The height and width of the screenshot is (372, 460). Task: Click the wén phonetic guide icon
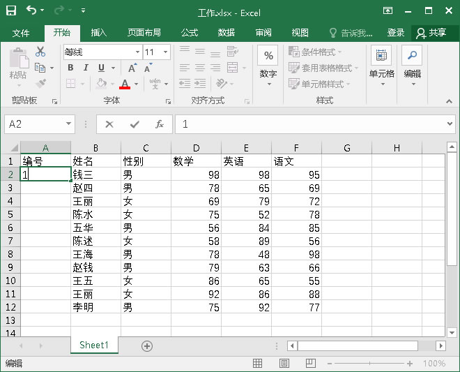(x=155, y=84)
